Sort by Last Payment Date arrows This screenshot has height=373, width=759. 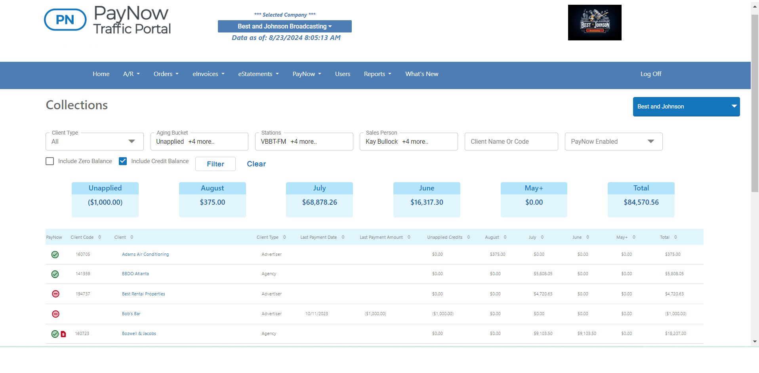(343, 237)
